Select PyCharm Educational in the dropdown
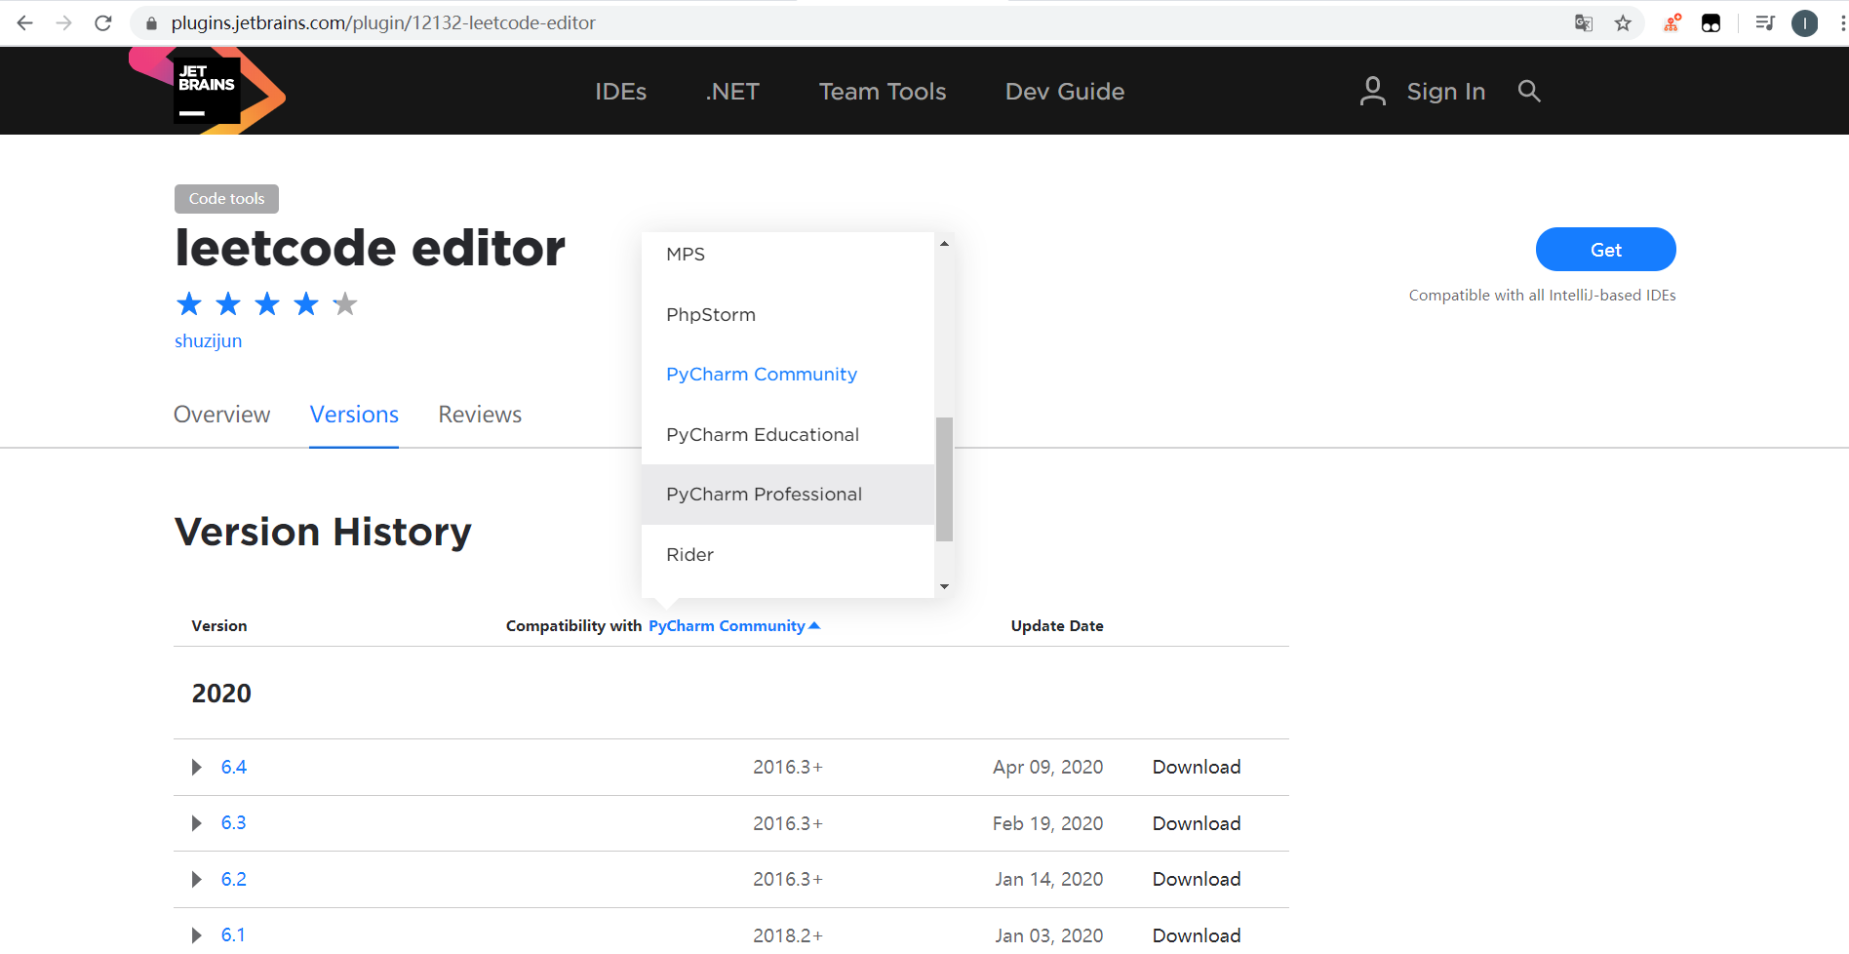The image size is (1849, 954). click(x=788, y=435)
